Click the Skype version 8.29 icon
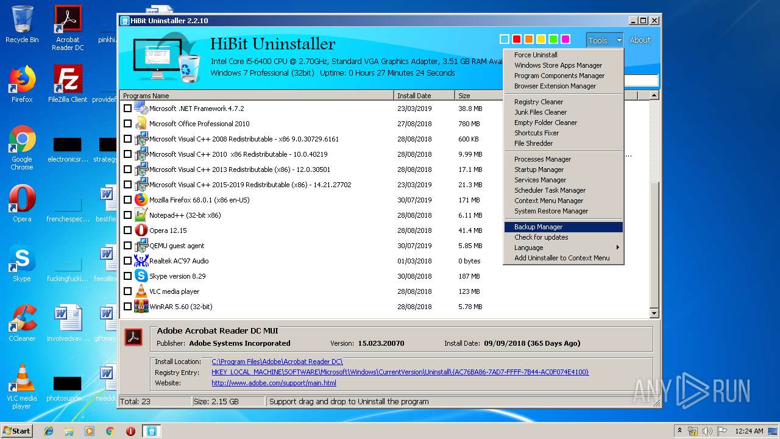The image size is (780, 439). tap(141, 276)
